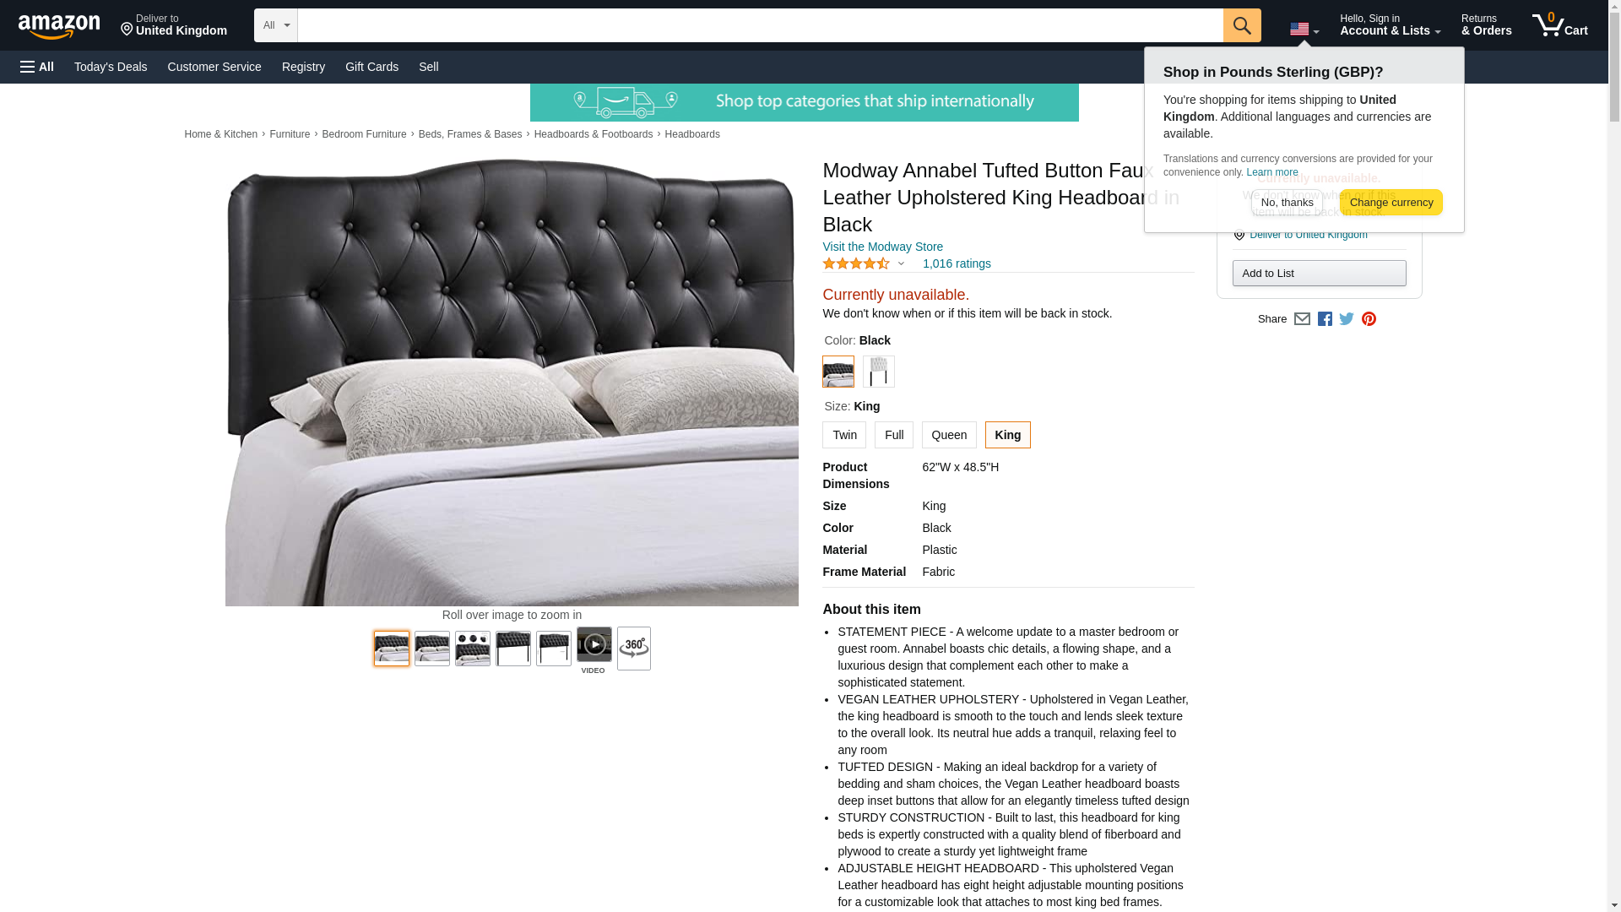Share on Twitter icon
The width and height of the screenshot is (1621, 912).
[x=1347, y=319]
